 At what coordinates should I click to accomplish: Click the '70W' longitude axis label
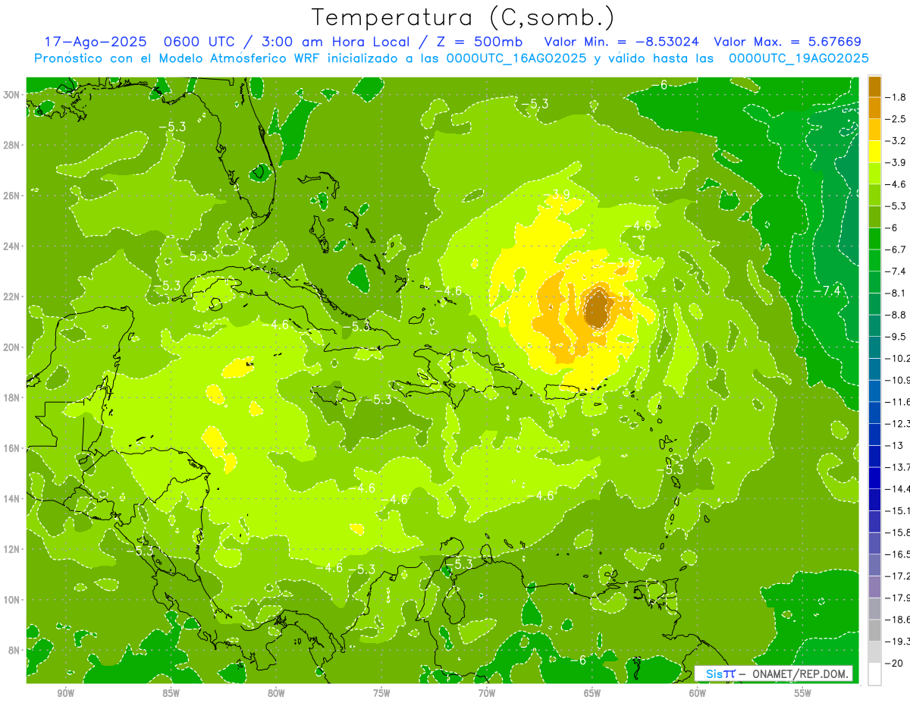(x=487, y=693)
